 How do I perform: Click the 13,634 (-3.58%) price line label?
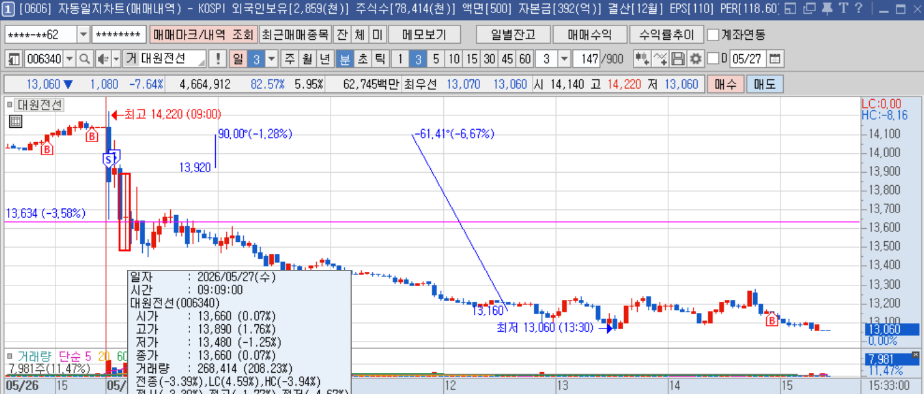click(46, 214)
